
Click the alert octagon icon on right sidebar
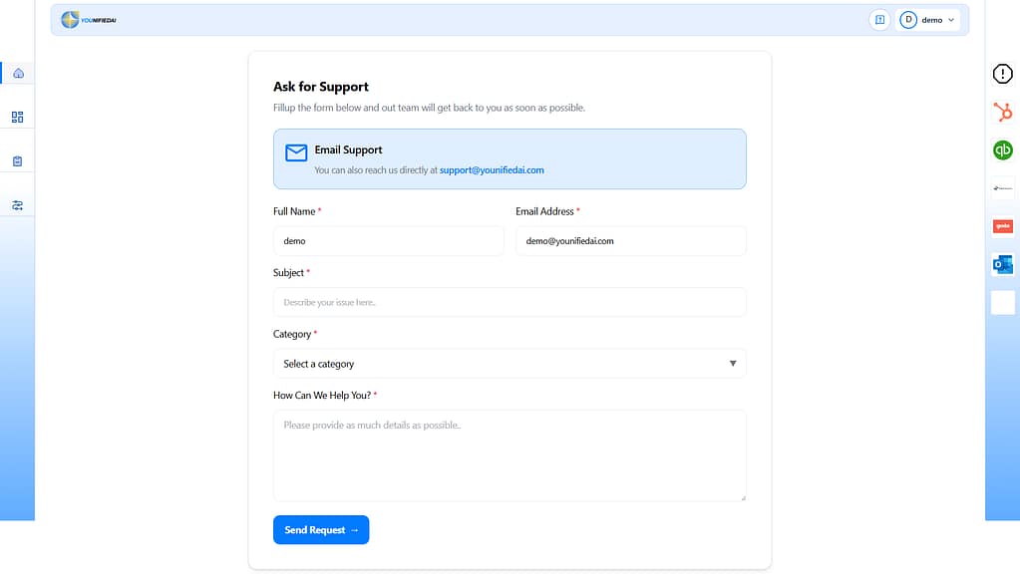(x=1002, y=74)
